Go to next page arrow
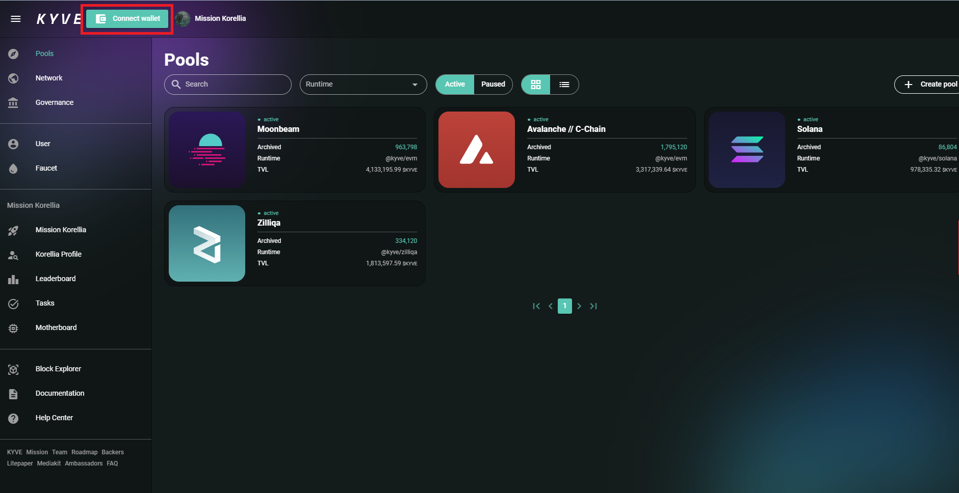The height and width of the screenshot is (493, 959). coord(579,306)
